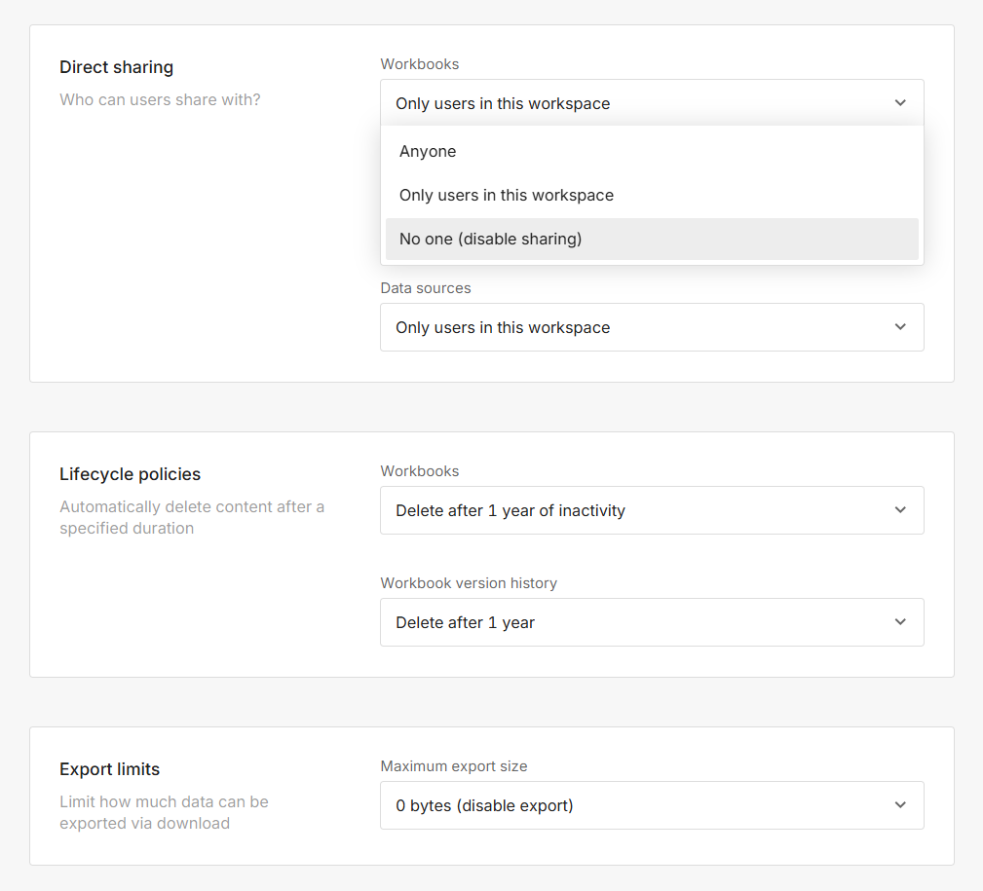Screen dimensions: 983x891
Task: Click the chevron on the Lifecycle Workbooks field
Action: [900, 510]
